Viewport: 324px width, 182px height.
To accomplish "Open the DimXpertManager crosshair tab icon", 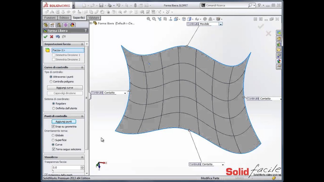I will click(x=66, y=25).
